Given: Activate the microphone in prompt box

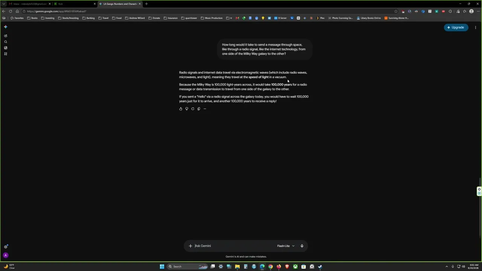Looking at the screenshot, I should 302,246.
